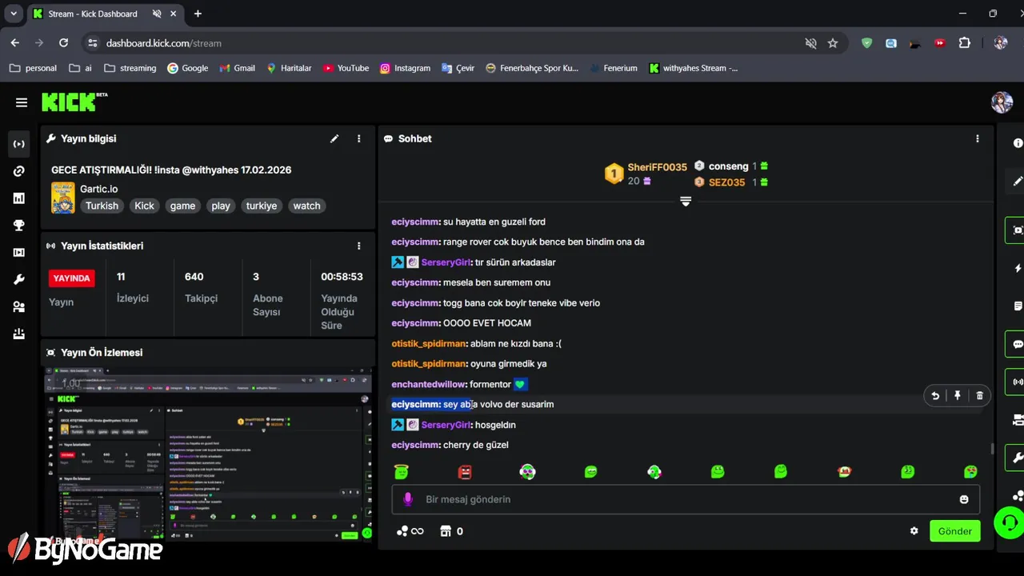Open the tab search dropdown arrow
Image resolution: width=1024 pixels, height=576 pixels.
14,14
